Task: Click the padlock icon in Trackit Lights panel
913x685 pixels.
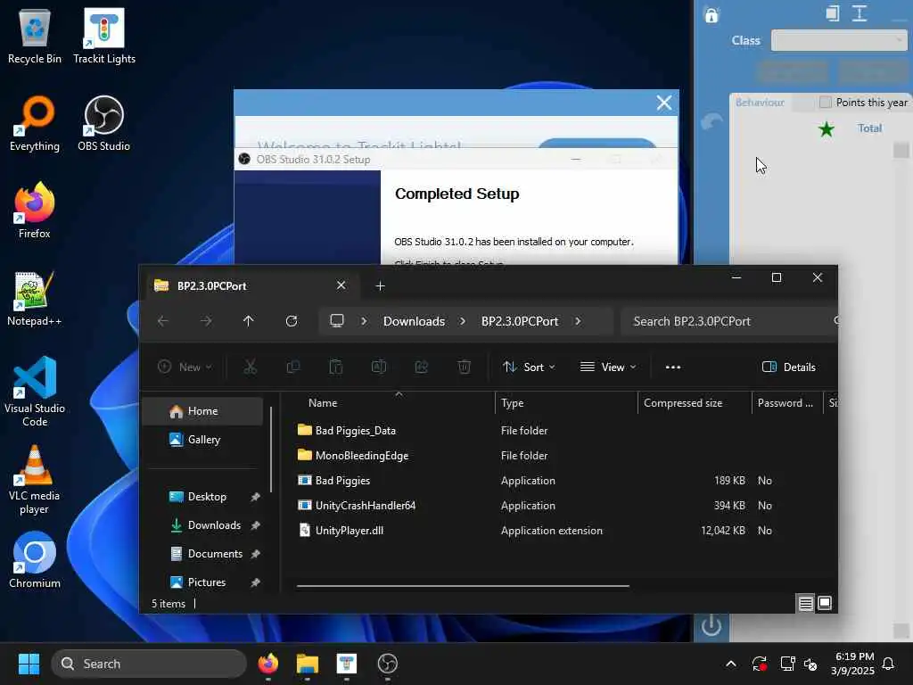Action: point(711,14)
